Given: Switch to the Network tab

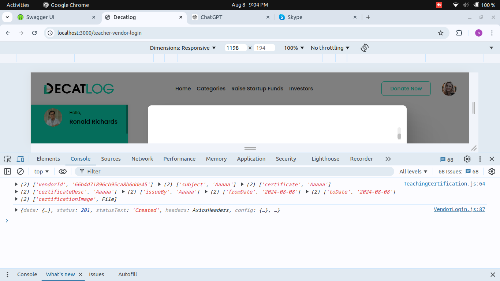Looking at the screenshot, I should [142, 159].
